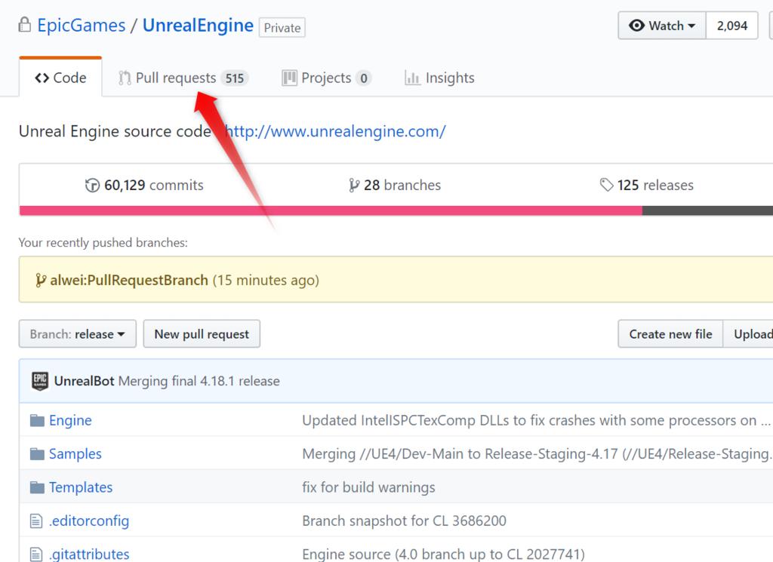Viewport: 773px width, 562px height.
Task: Open the Engine folder
Action: coord(70,420)
